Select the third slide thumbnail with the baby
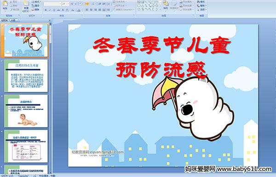This screenshot has height=177, width=276. [26, 111]
